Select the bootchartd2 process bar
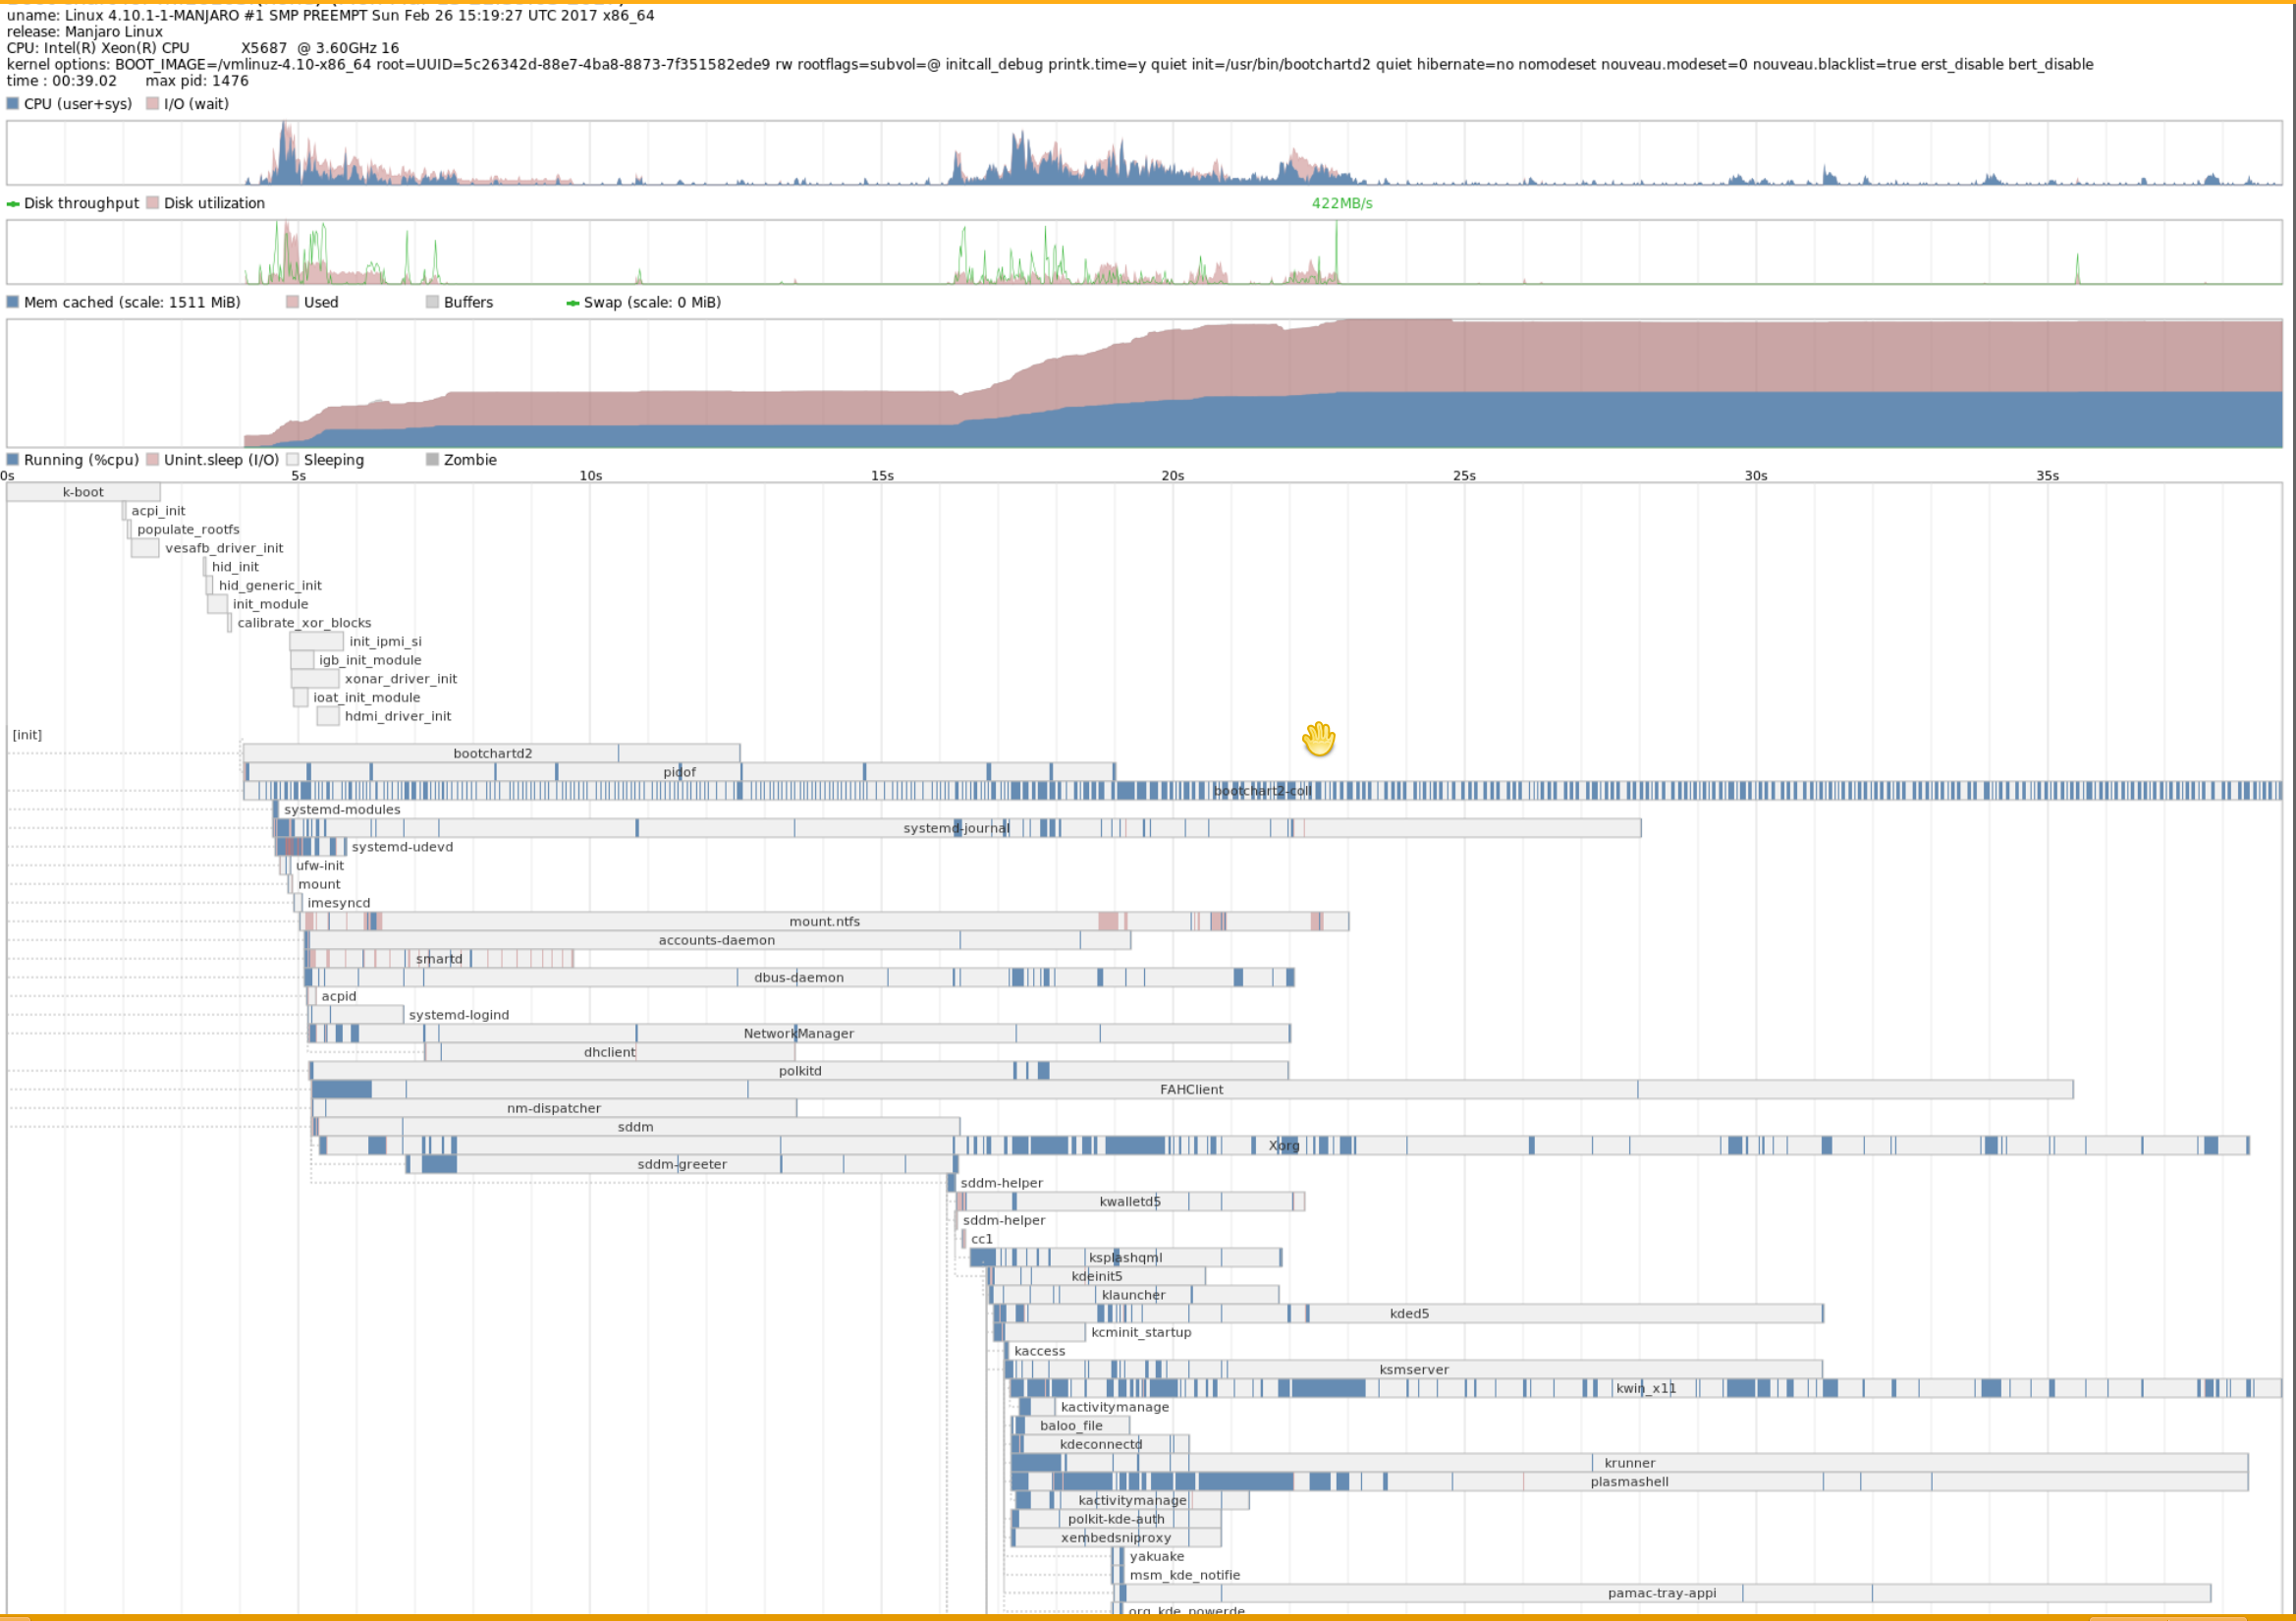Image resolution: width=2296 pixels, height=1621 pixels. coord(492,754)
